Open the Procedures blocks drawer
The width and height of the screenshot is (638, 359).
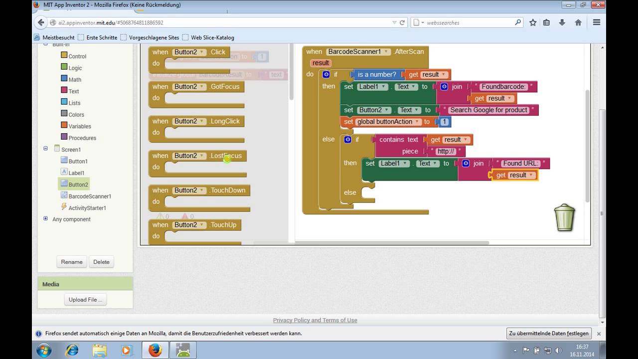point(78,138)
